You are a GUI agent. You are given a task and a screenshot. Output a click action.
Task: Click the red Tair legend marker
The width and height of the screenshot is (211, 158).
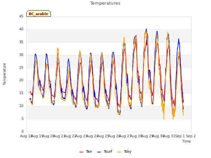coord(81,152)
